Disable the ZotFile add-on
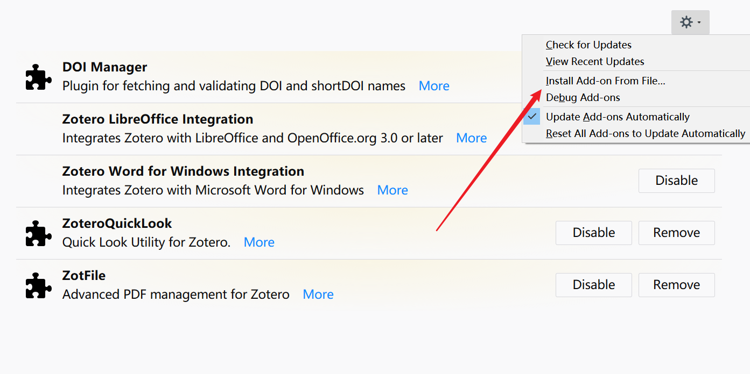750x374 pixels. [593, 285]
